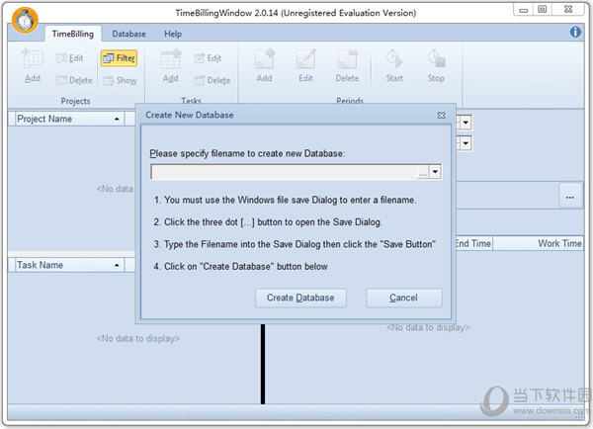Edit the selected project
The width and height of the screenshot is (593, 429).
69,58
